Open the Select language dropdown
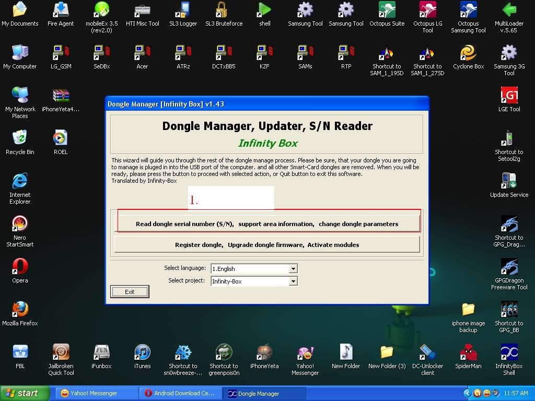Screen dimensions: 535x401 [293, 269]
